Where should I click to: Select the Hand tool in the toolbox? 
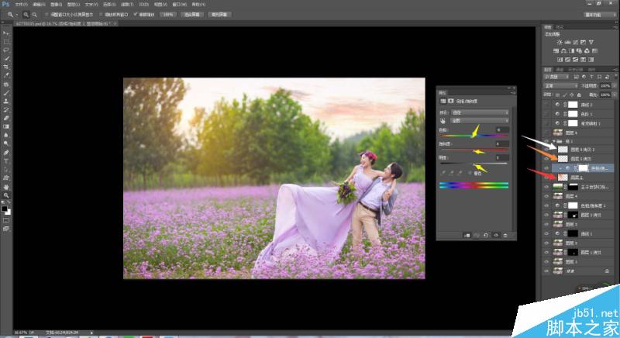point(6,187)
